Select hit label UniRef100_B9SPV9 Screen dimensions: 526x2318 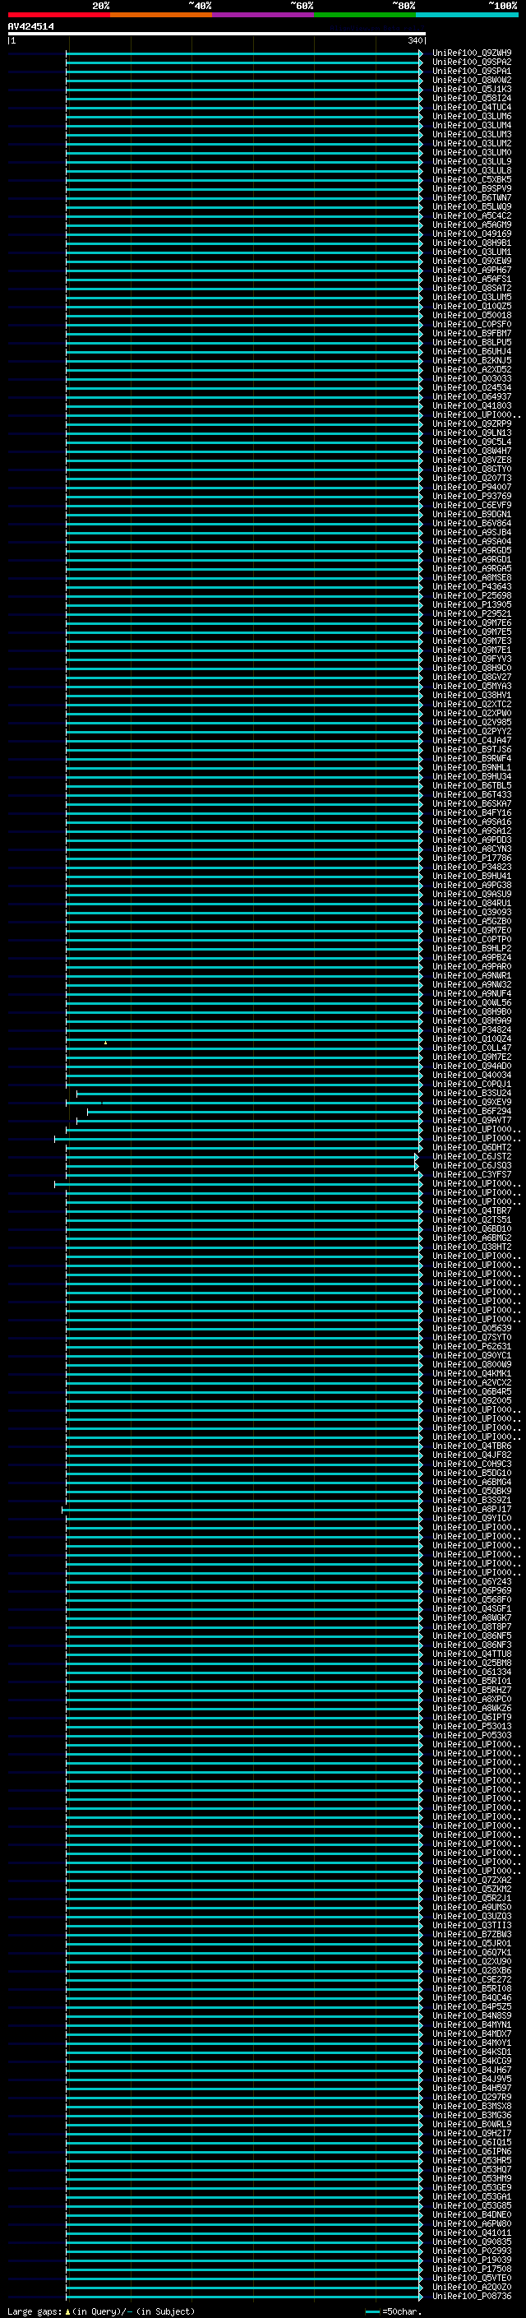tap(472, 189)
